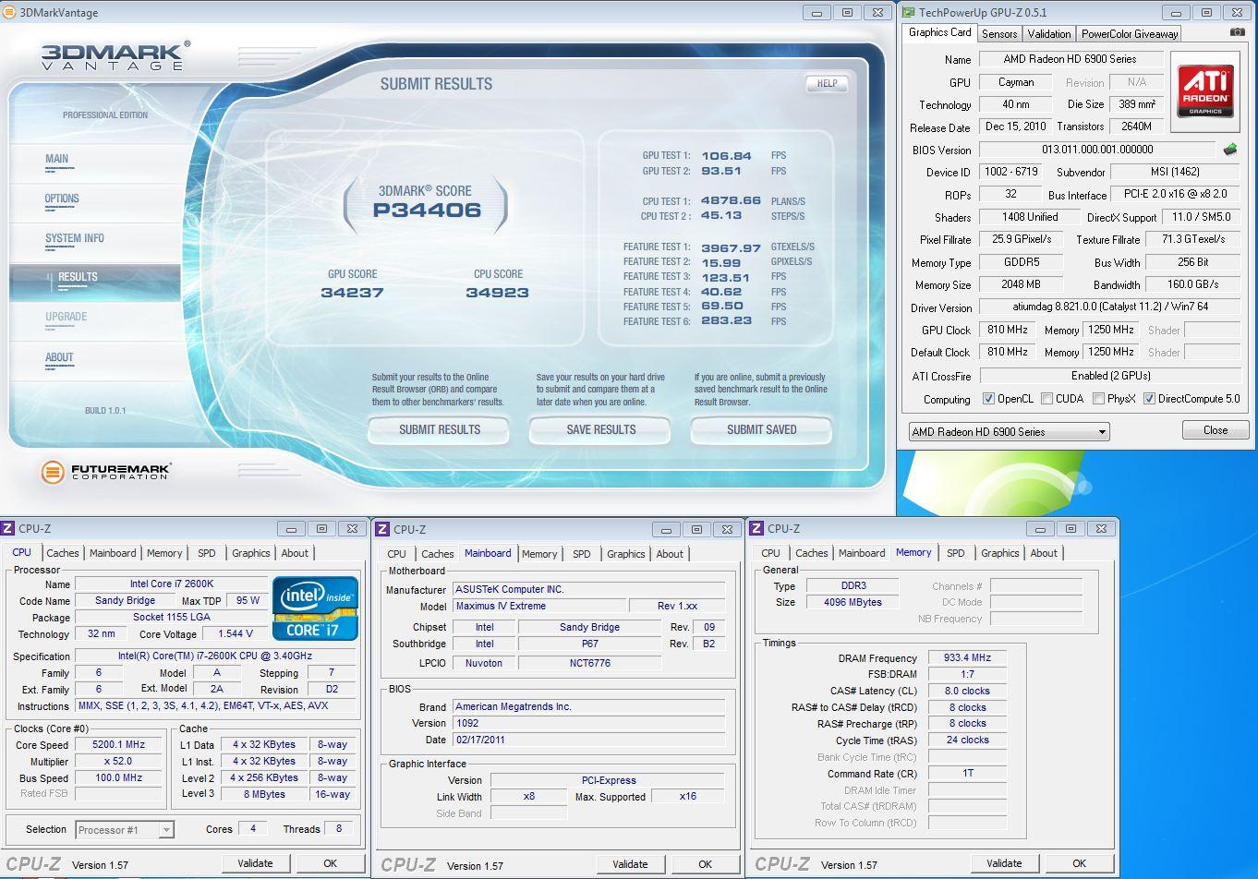The width and height of the screenshot is (1258, 879).
Task: Click the BIOS save chip icon in GPU-Z
Action: [x=1229, y=150]
